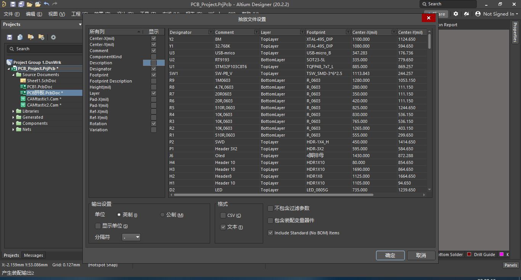Click the notifications off icon in top bar
The image size is (521, 280).
[466, 14]
